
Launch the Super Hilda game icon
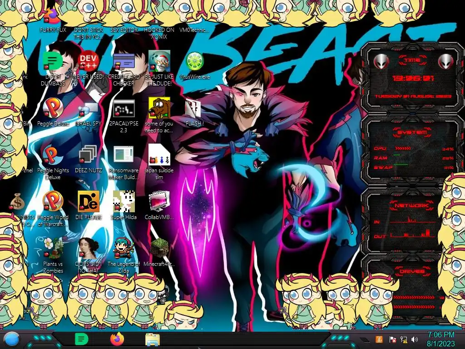[x=124, y=201]
